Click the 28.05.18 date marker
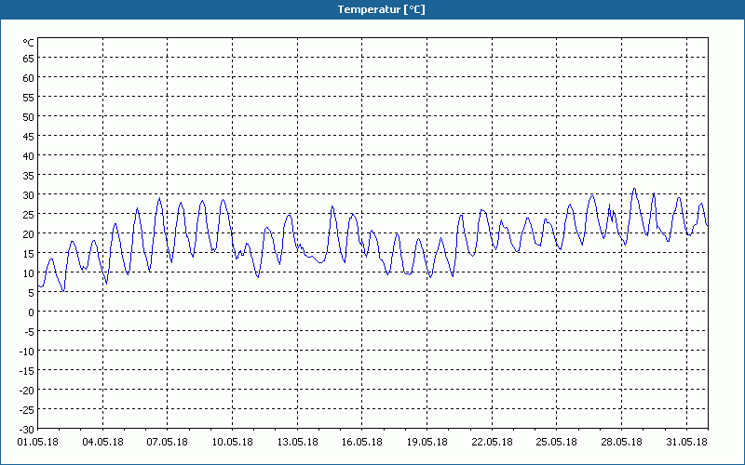This screenshot has width=745, height=465. [x=621, y=442]
